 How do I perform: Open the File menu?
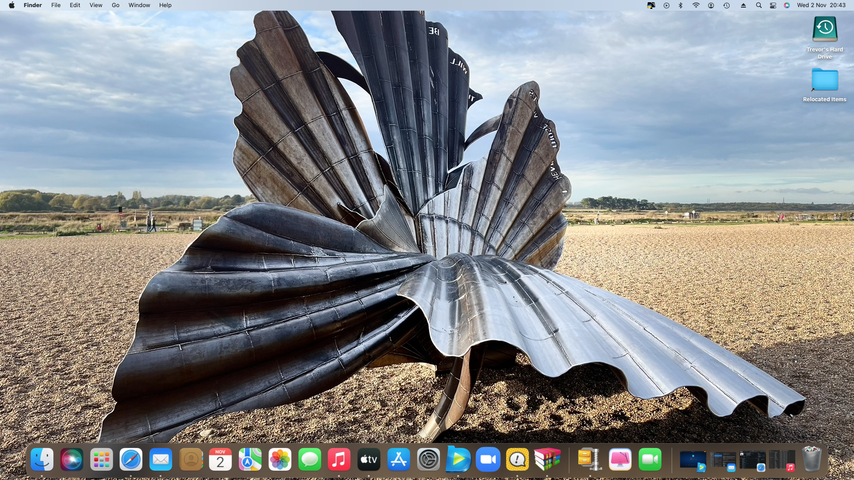(56, 5)
